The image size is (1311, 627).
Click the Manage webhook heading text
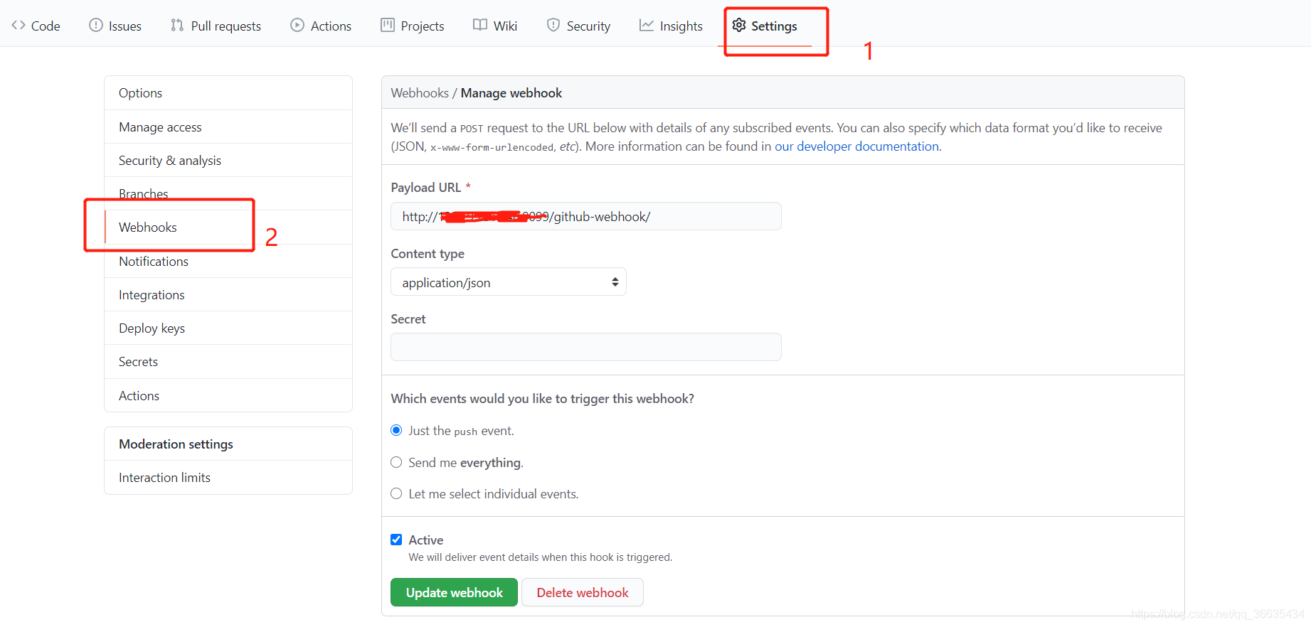511,93
